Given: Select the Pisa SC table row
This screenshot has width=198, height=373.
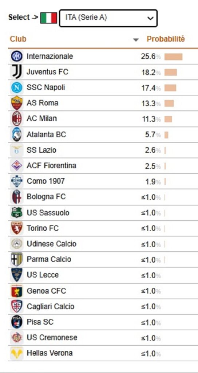Looking at the screenshot, I should point(103,322).
